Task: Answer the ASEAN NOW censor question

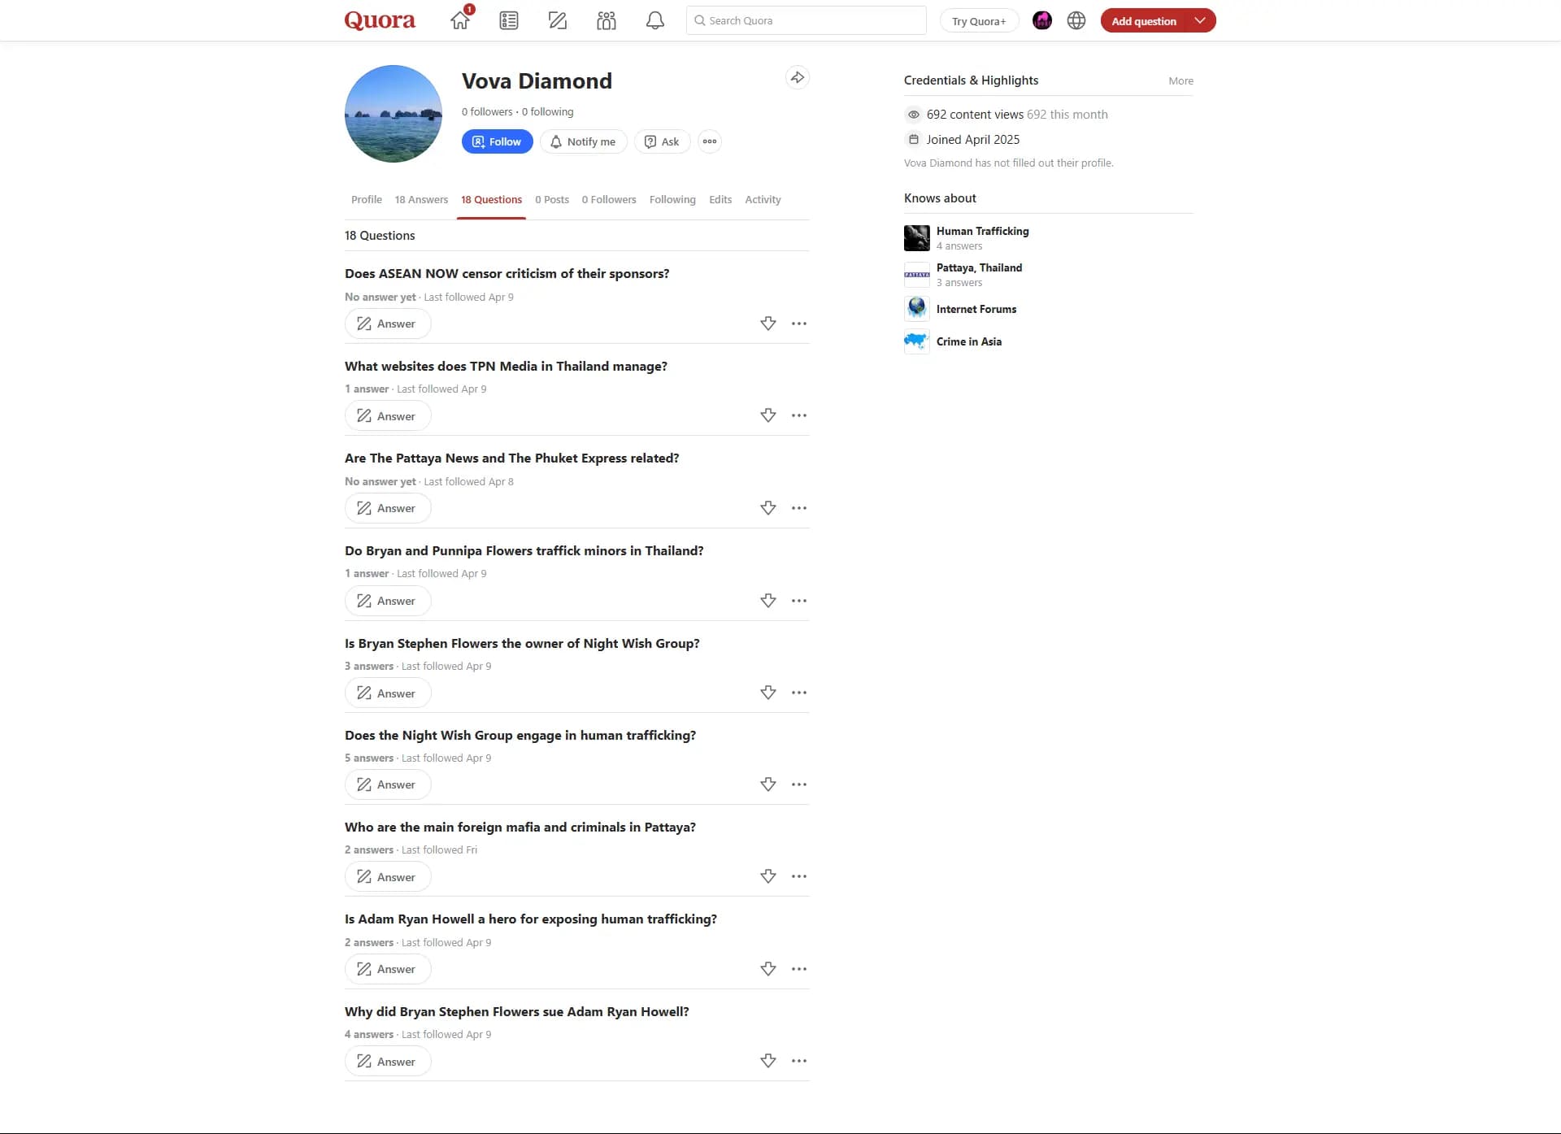Action: 388,324
